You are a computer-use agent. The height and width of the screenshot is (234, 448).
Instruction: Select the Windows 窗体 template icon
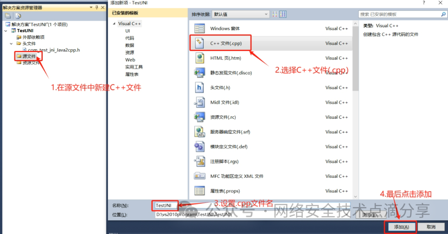(x=200, y=29)
